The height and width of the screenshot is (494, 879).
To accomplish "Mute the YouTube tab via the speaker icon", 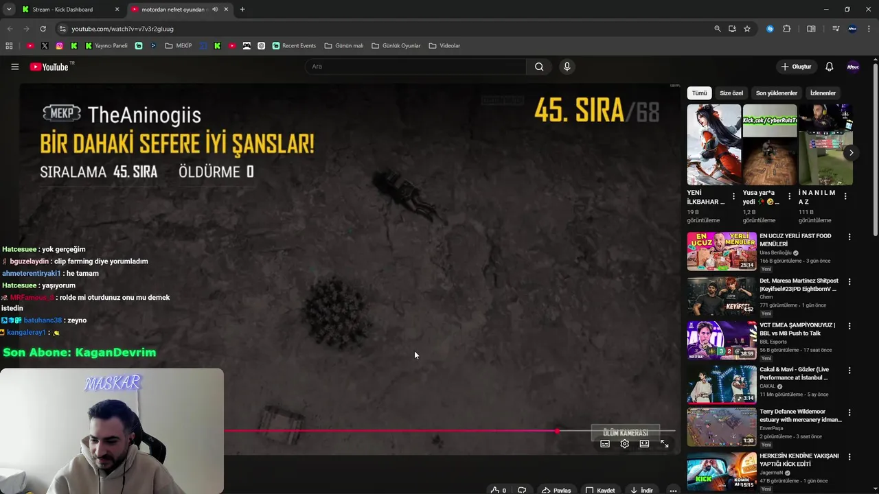I will [x=215, y=10].
